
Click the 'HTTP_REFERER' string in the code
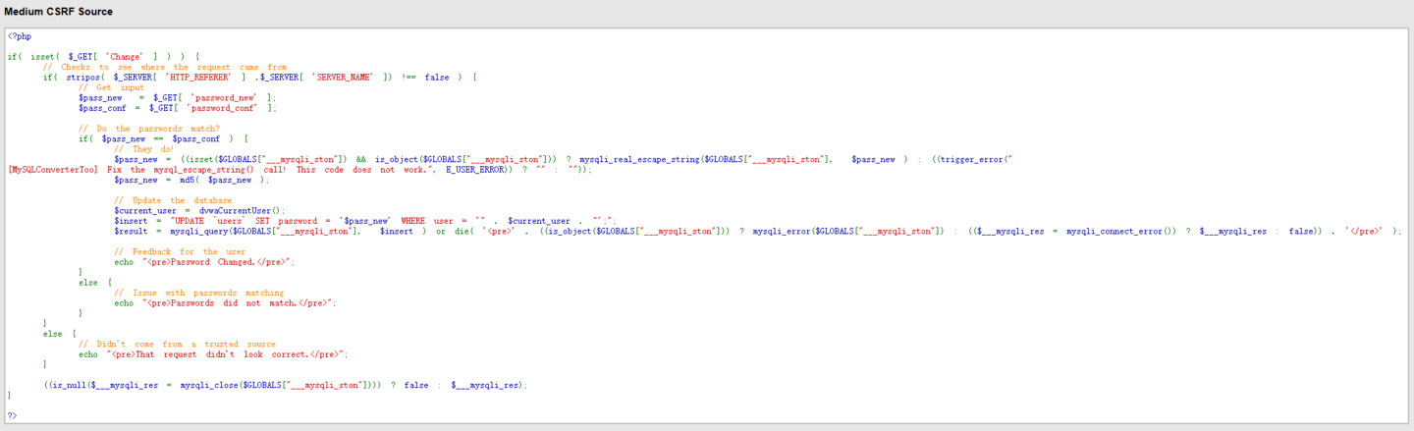click(199, 77)
